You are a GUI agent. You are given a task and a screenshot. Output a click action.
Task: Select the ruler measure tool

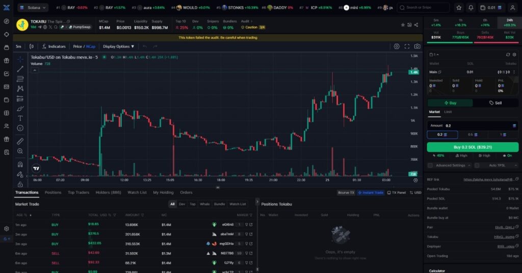(20, 141)
